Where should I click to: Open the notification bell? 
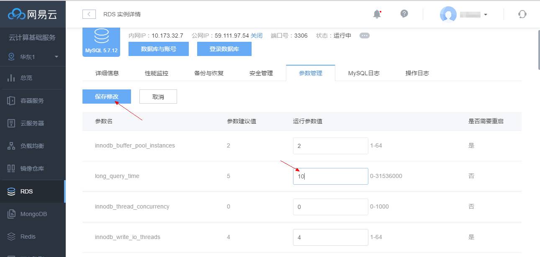click(x=375, y=14)
